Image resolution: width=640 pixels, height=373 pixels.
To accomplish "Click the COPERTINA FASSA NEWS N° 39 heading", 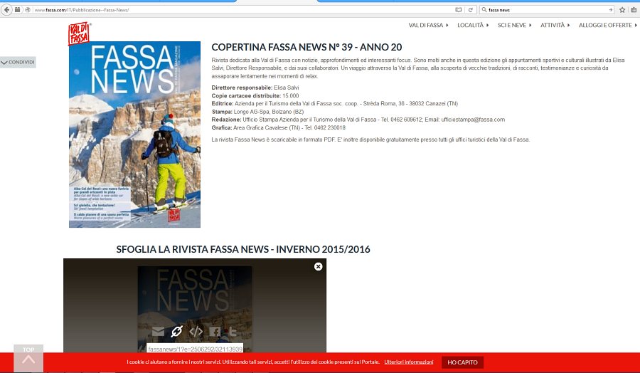I will pyautogui.click(x=306, y=48).
